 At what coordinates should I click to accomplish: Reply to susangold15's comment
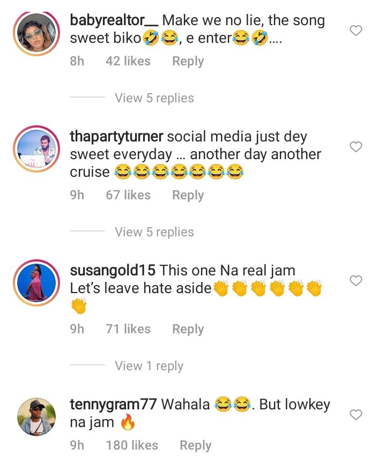[x=188, y=329]
